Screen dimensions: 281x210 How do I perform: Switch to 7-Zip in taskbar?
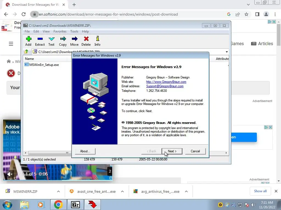75,205
